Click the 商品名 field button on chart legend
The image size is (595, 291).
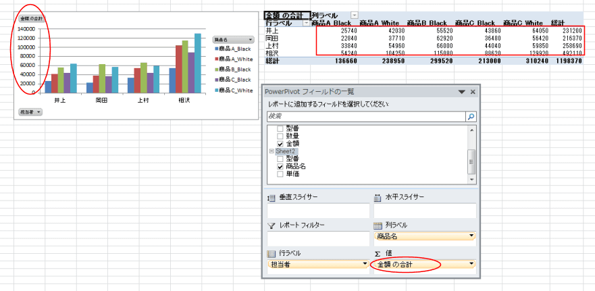point(233,39)
